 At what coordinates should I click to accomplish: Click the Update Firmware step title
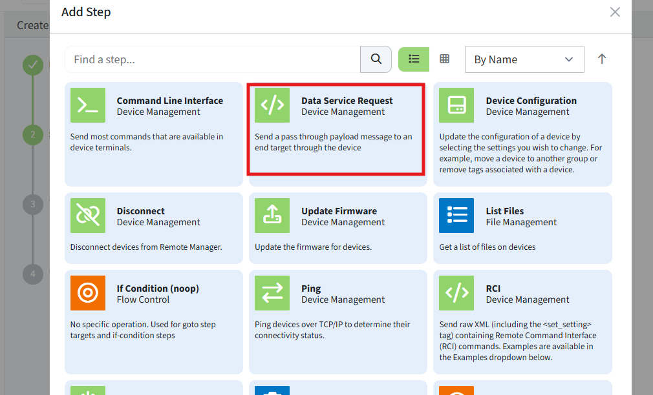(339, 211)
